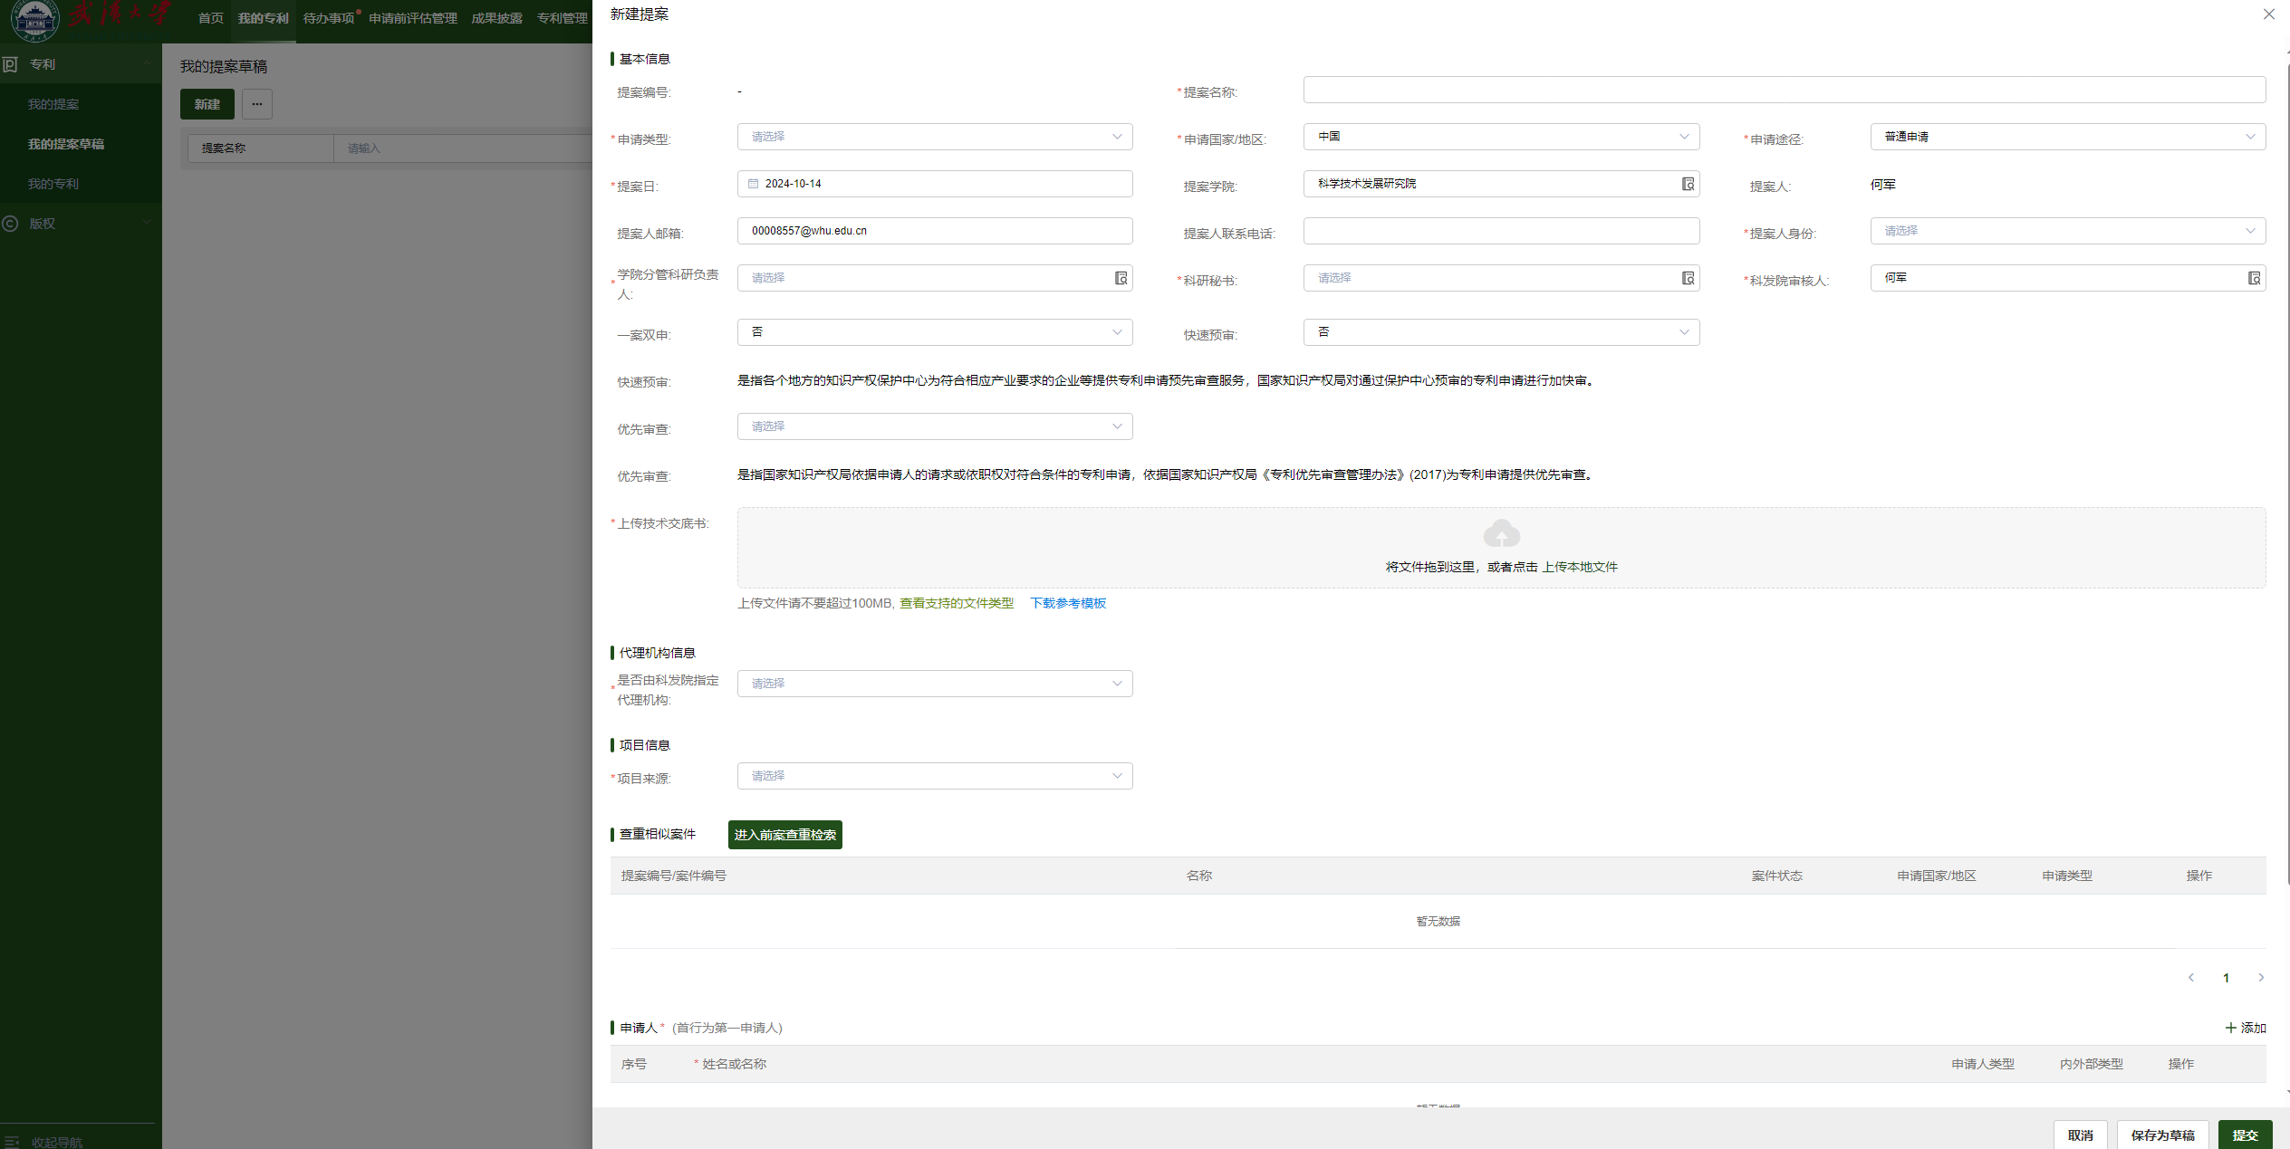
Task: Click the ellipsis more-actions button
Action: point(257,104)
